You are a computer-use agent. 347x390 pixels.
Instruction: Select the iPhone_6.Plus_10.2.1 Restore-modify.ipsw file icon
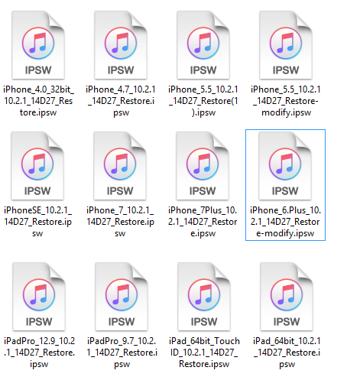pyautogui.click(x=285, y=166)
